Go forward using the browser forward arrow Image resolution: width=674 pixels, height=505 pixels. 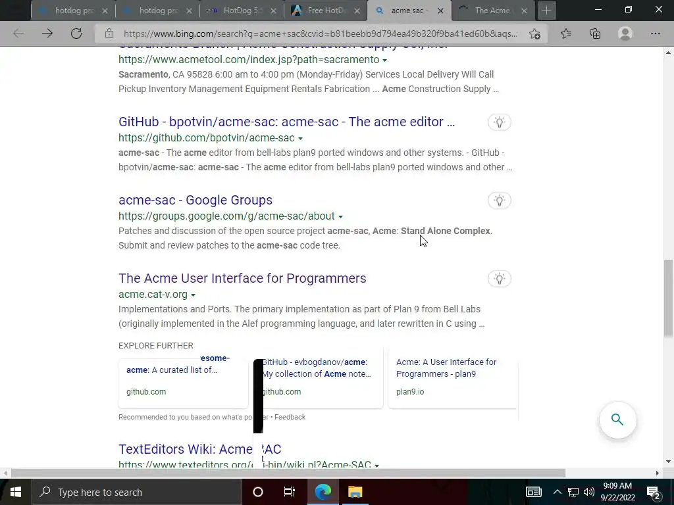coord(47,34)
